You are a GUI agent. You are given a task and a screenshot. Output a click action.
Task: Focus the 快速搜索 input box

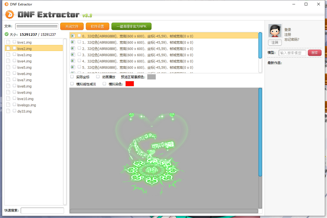click(x=42, y=210)
